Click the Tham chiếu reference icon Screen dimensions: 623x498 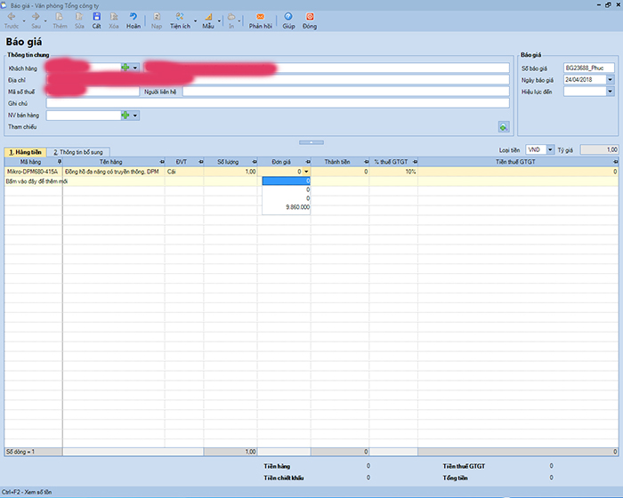point(504,127)
